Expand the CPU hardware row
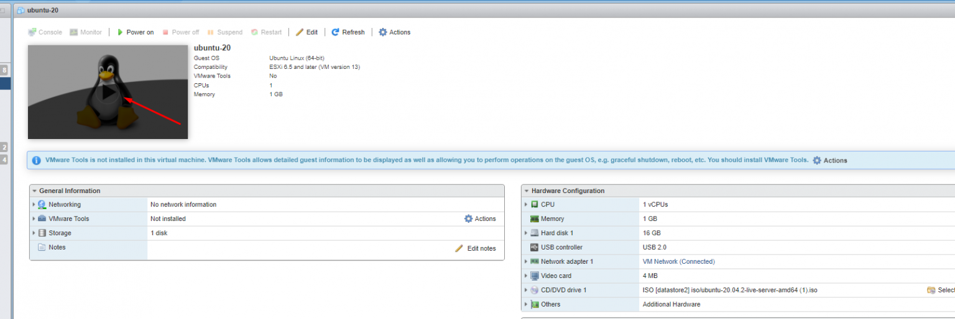Screen dimensions: 955x319 pos(526,204)
